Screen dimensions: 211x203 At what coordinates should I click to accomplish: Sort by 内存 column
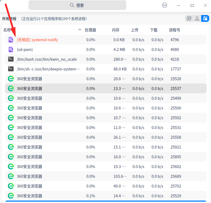[116, 30]
